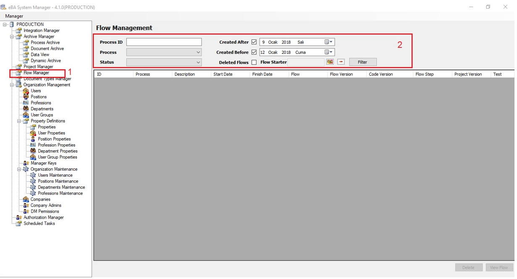Click the Users icon in tree
This screenshot has height=279, width=517.
(26, 91)
